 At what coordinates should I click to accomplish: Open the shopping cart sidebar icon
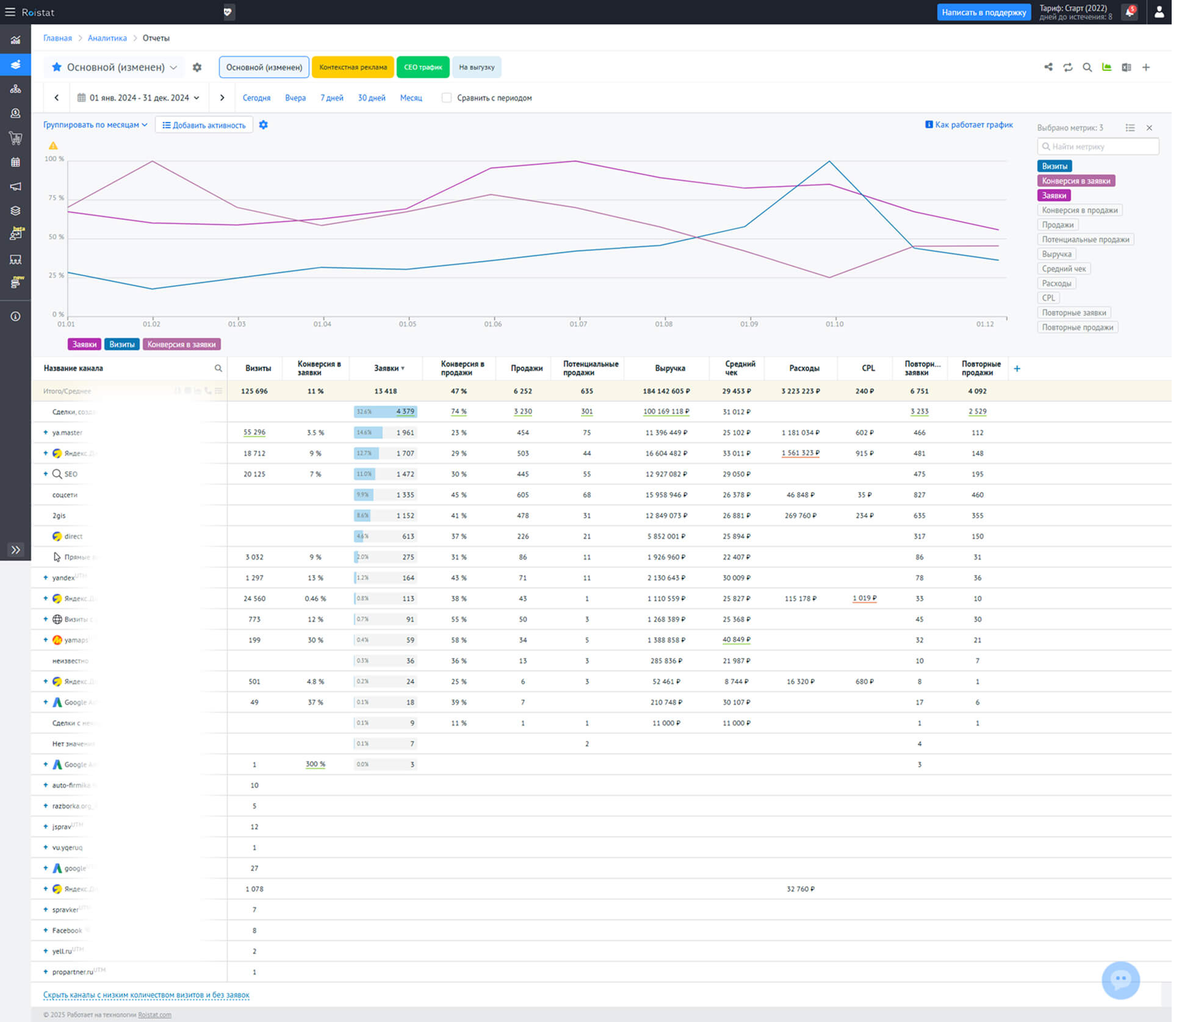[15, 138]
